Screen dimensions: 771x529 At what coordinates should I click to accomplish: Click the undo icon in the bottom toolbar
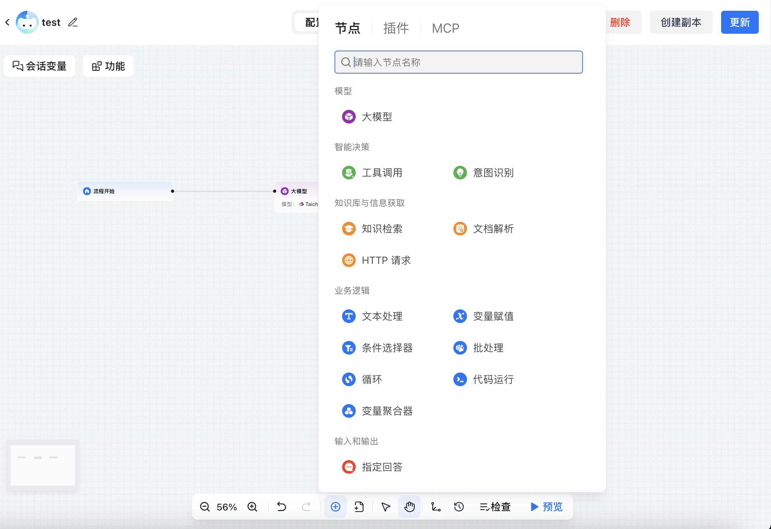click(281, 507)
